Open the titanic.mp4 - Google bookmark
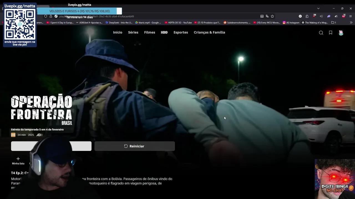The height and width of the screenshot is (199, 355). click(148, 23)
